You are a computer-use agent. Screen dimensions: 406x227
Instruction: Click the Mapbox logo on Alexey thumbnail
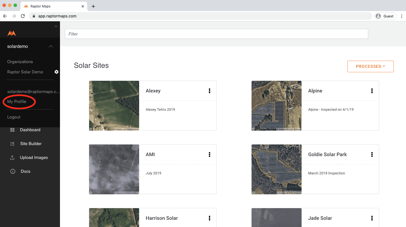point(91,129)
